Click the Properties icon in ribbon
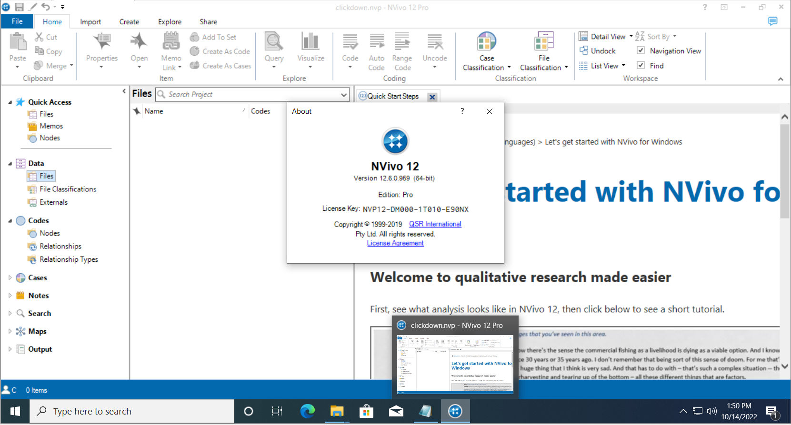Viewport: 791px width, 425px height. (101, 42)
